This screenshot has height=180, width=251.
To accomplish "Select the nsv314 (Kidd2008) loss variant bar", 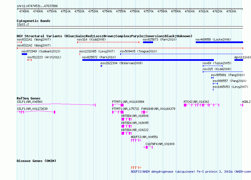I will (108, 42).
